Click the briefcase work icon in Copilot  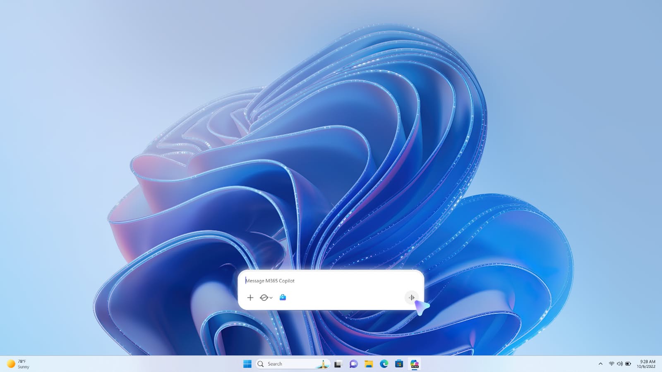(x=283, y=298)
